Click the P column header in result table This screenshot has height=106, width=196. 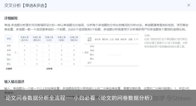[137, 39]
